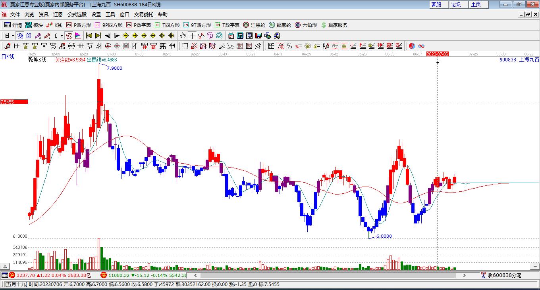Click the 2023-07-06 date marker
Screen dimensions: 540x290
(437, 54)
